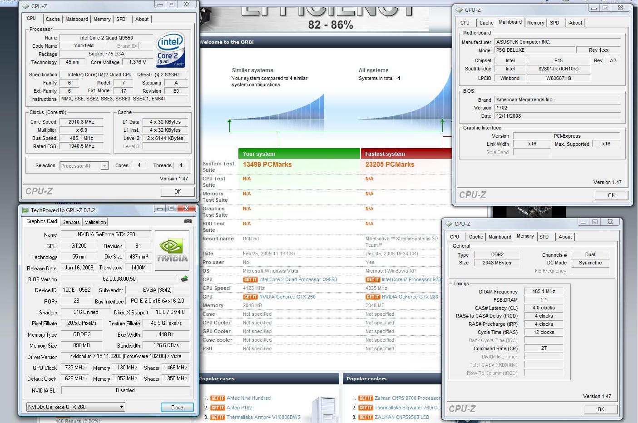Click the motherboard Model field P5Q DELUXE
Screen dimensions: 638x423
[534, 50]
